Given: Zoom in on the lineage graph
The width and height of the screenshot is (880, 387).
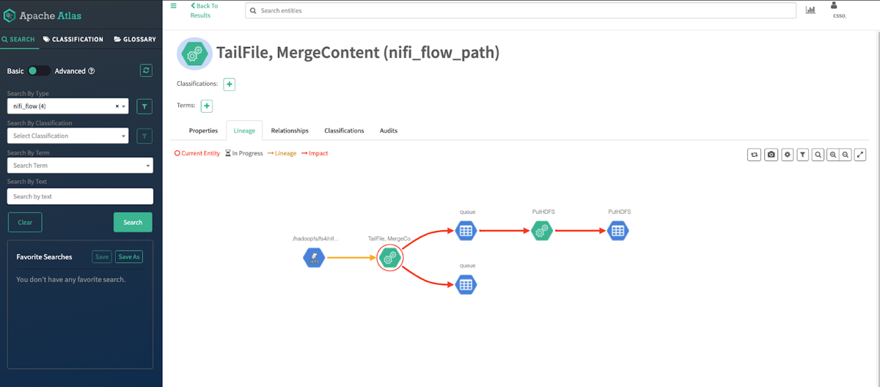Looking at the screenshot, I should click(832, 155).
